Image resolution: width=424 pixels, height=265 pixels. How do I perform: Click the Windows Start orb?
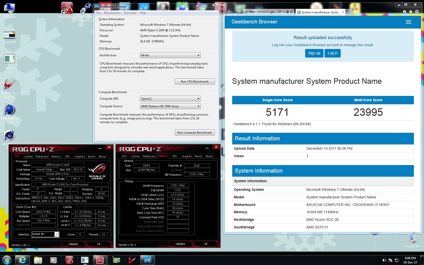pyautogui.click(x=7, y=260)
